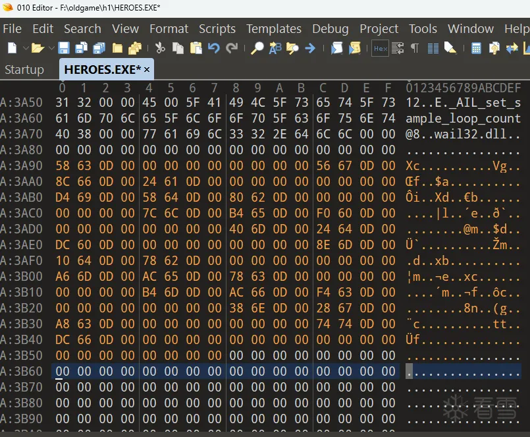Click the Save file icon
530x437 pixels.
64,48
